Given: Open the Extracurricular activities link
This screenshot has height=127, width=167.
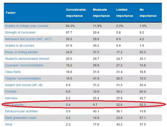Looking at the screenshot, I should (x=21, y=111).
